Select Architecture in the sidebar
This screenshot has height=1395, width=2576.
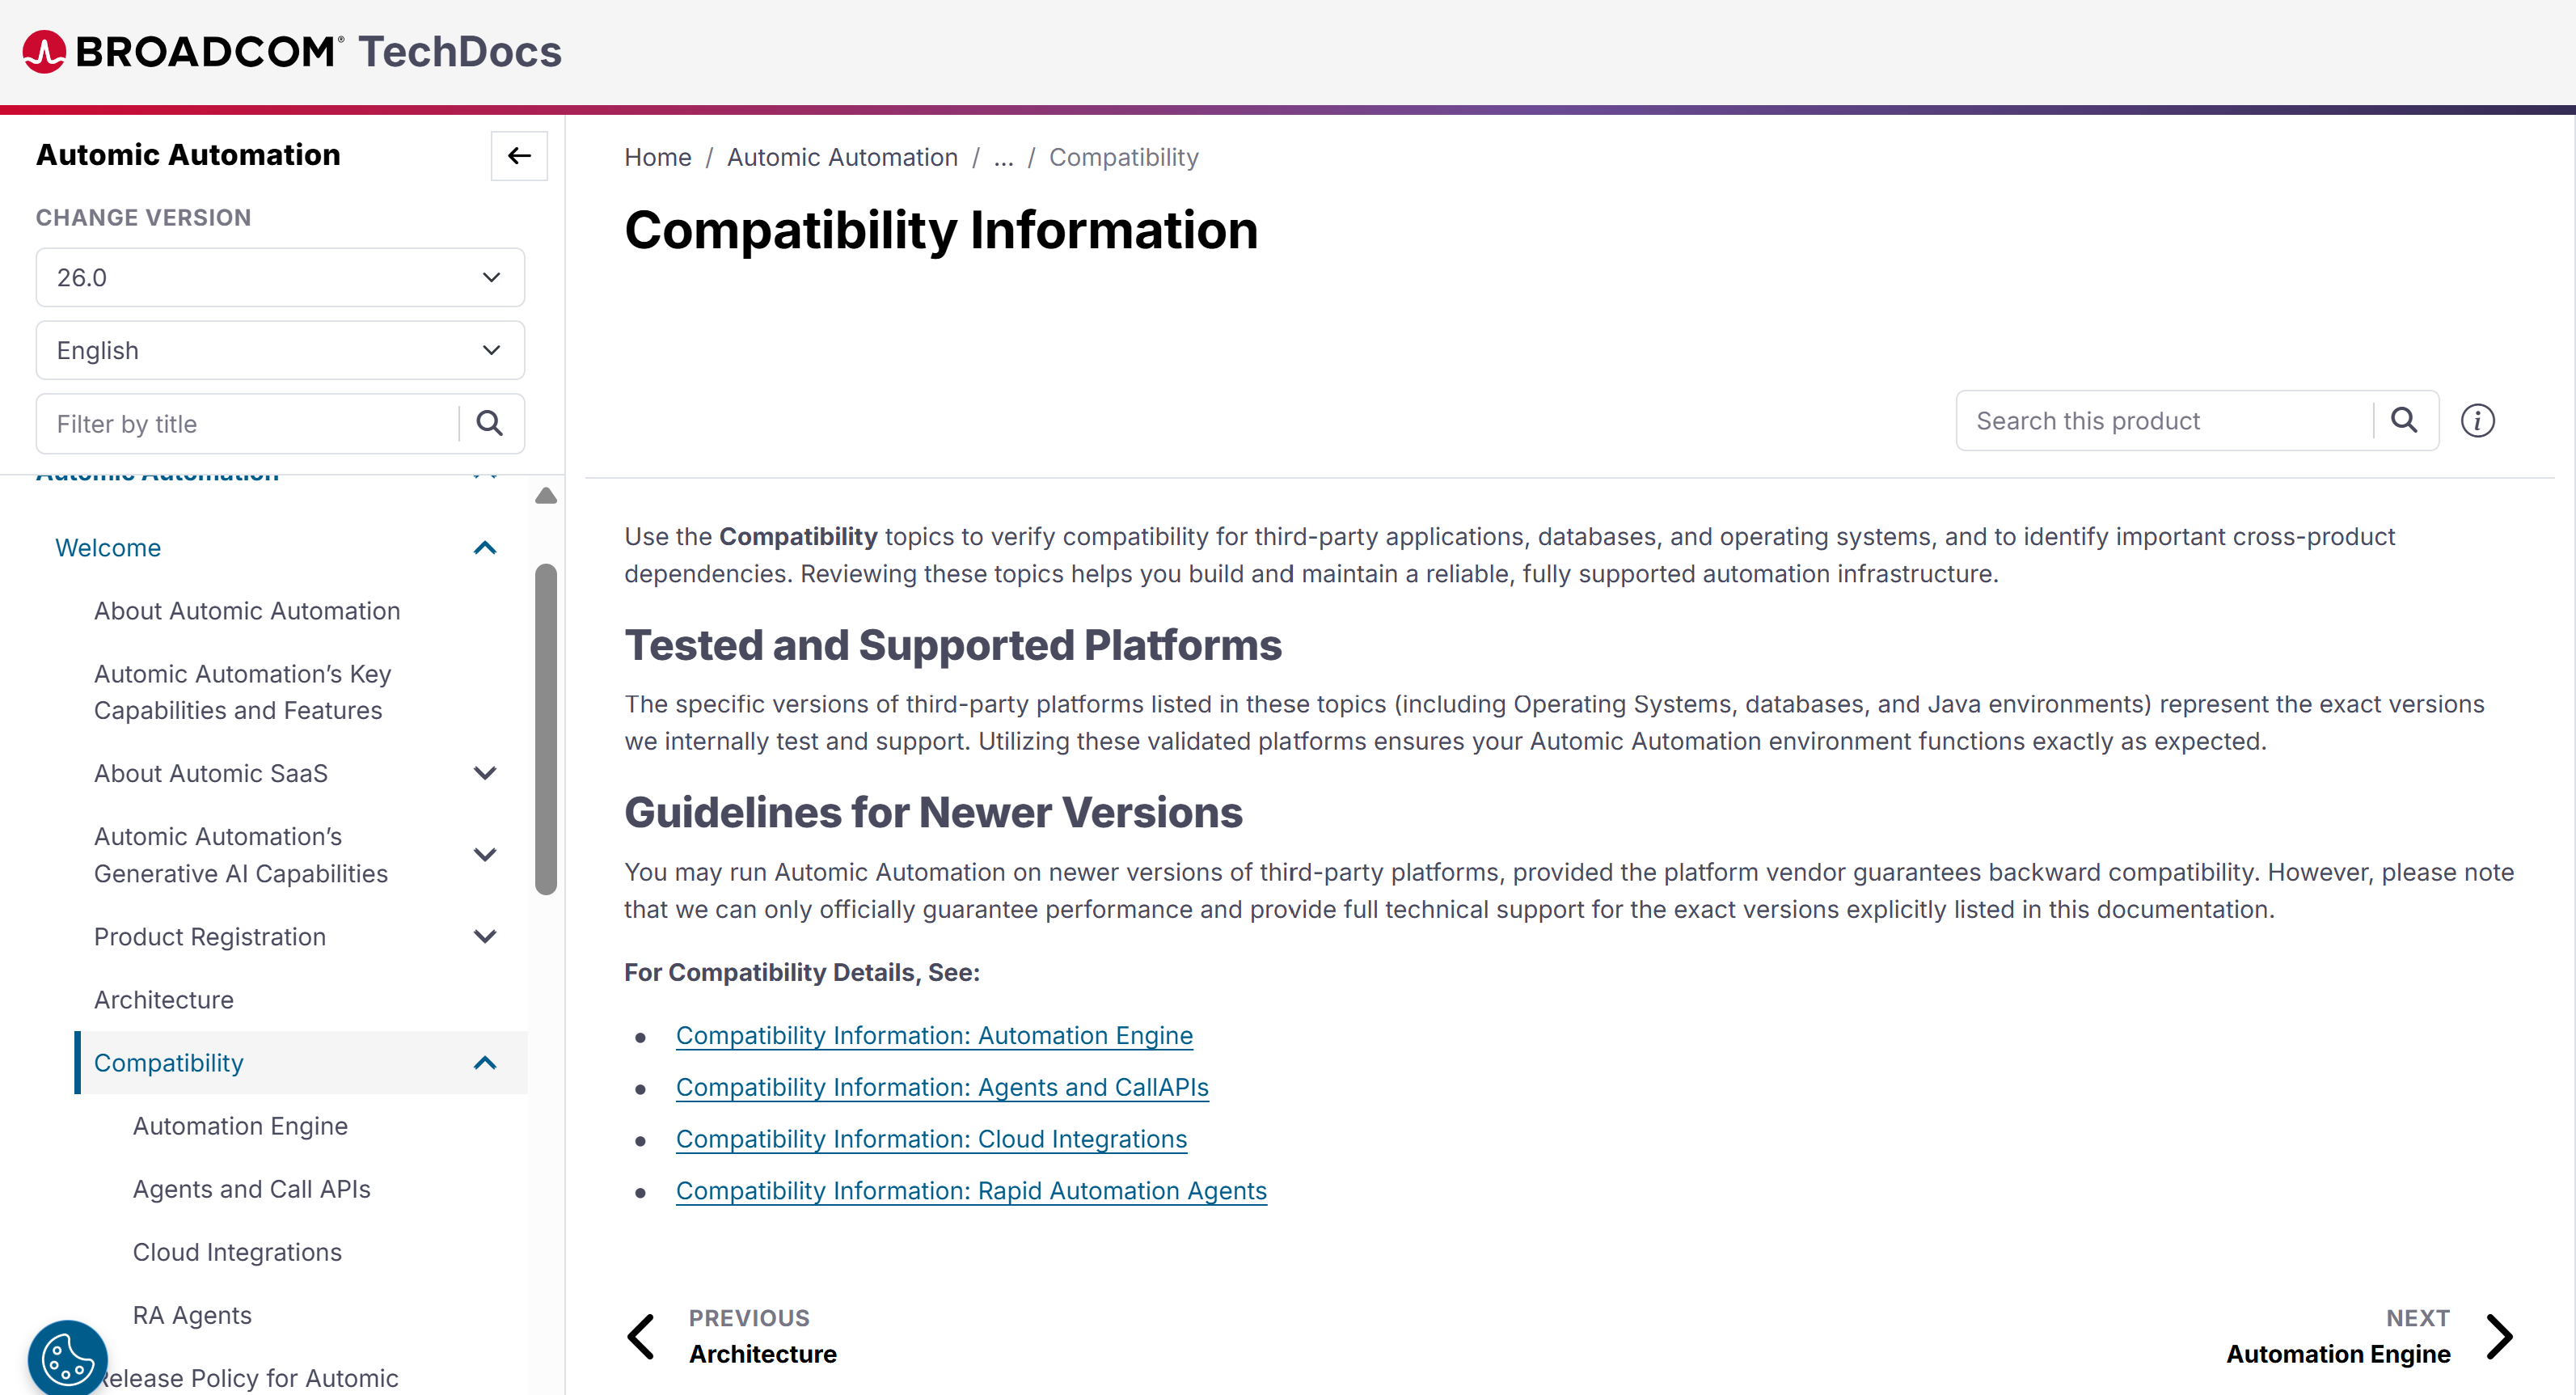(x=164, y=1000)
